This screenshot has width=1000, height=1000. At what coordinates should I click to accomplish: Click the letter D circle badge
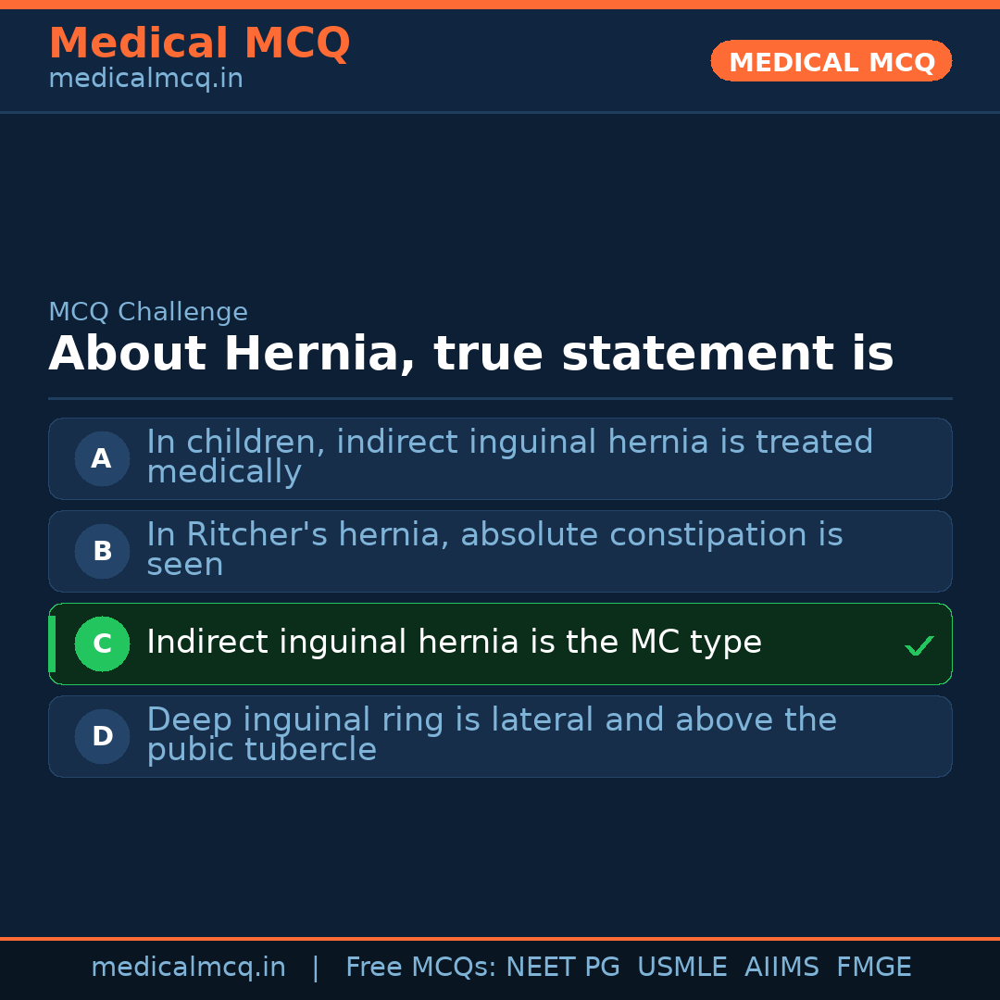pyautogui.click(x=102, y=736)
